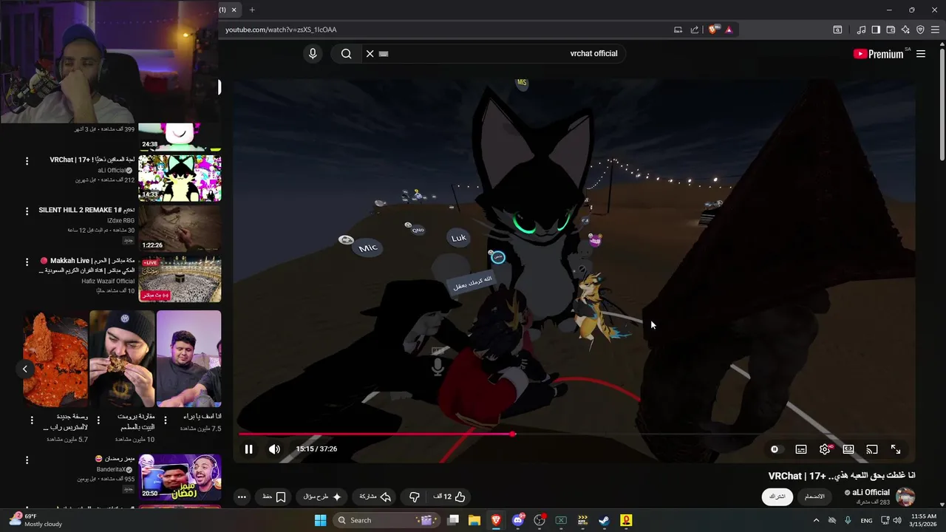Screen dimensions: 946x532
Task: Toggle the Brave sidebar panel
Action: point(876,30)
